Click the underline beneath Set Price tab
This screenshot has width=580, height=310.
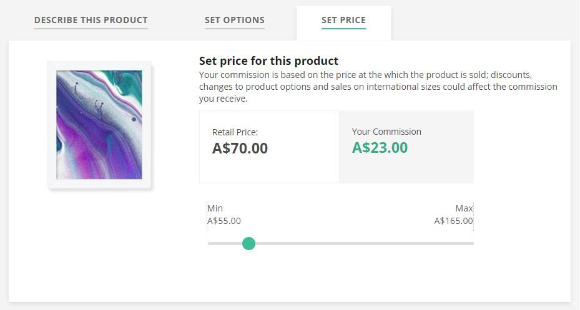click(343, 28)
